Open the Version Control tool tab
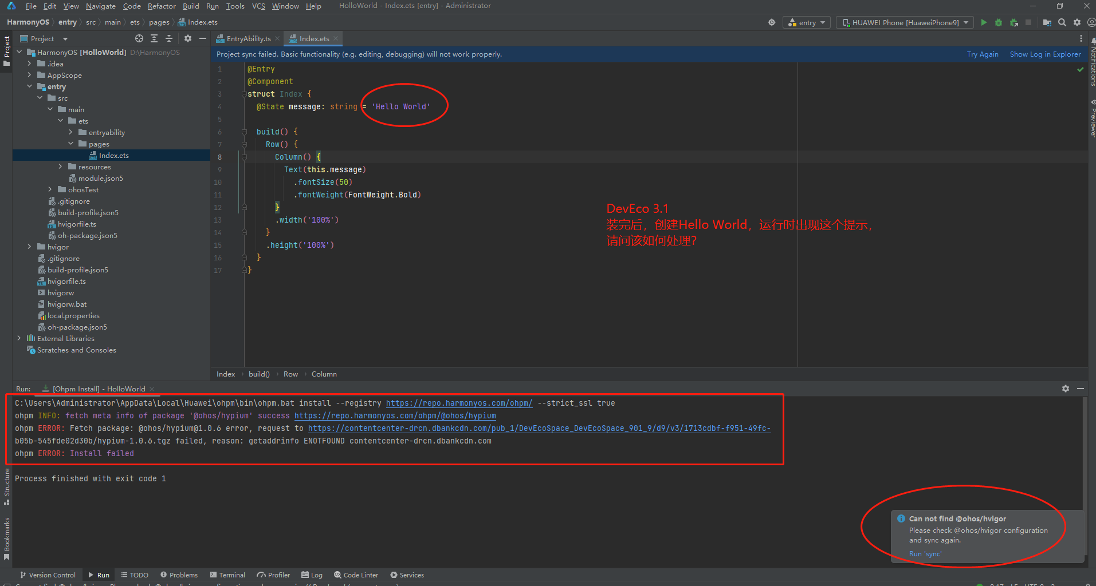The image size is (1096, 586). point(48,575)
